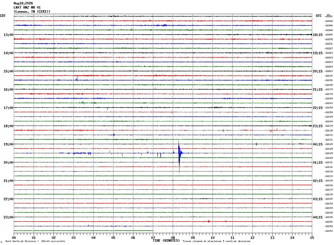This screenshot has height=245, width=334.
Task: Click the CDT timezone header
Action: pyautogui.click(x=3, y=16)
